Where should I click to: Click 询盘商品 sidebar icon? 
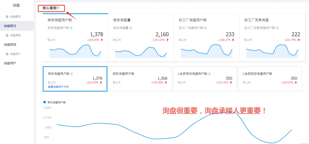pos(7,35)
